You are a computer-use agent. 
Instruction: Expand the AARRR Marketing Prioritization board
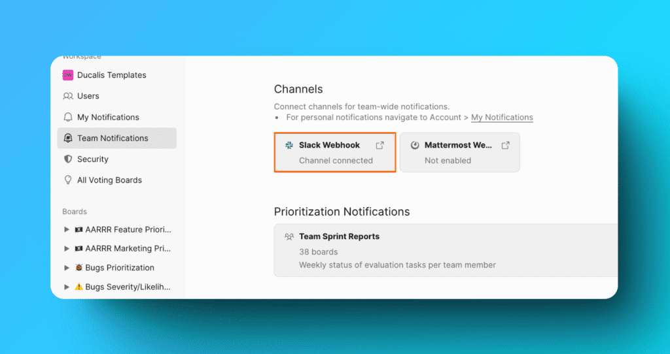[x=67, y=249]
